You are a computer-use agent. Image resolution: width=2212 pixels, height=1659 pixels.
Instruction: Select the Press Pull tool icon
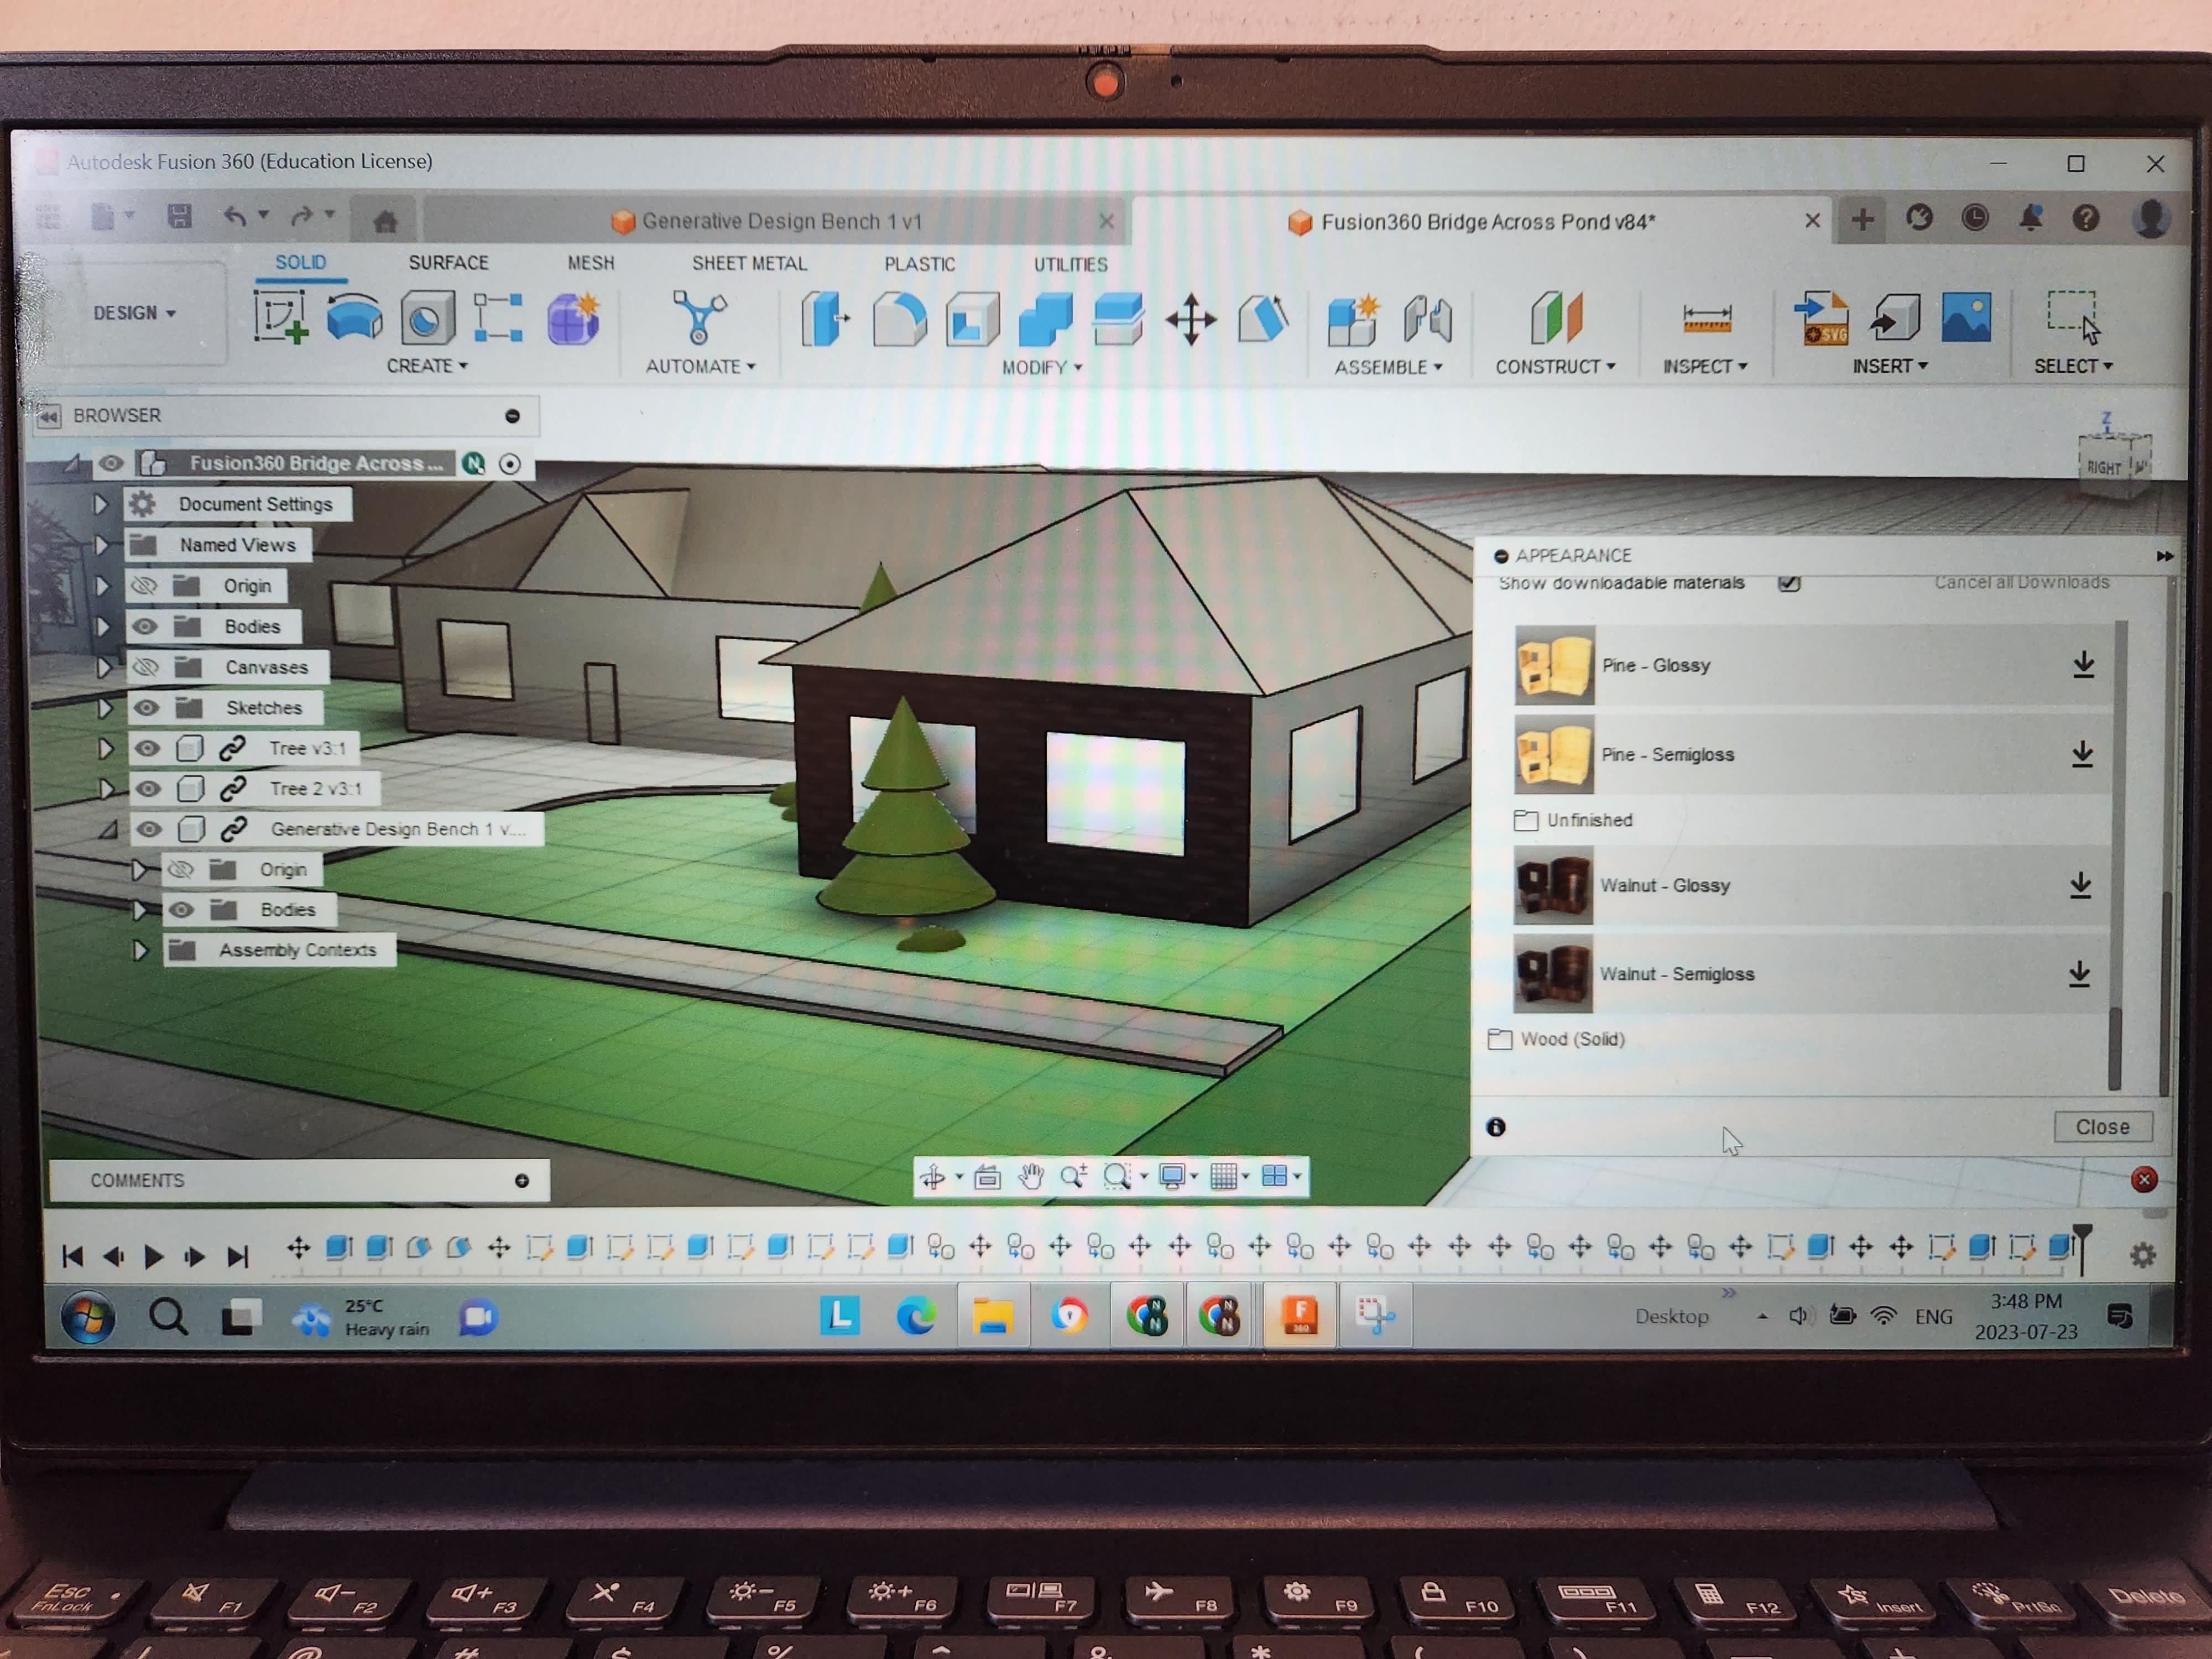point(824,320)
